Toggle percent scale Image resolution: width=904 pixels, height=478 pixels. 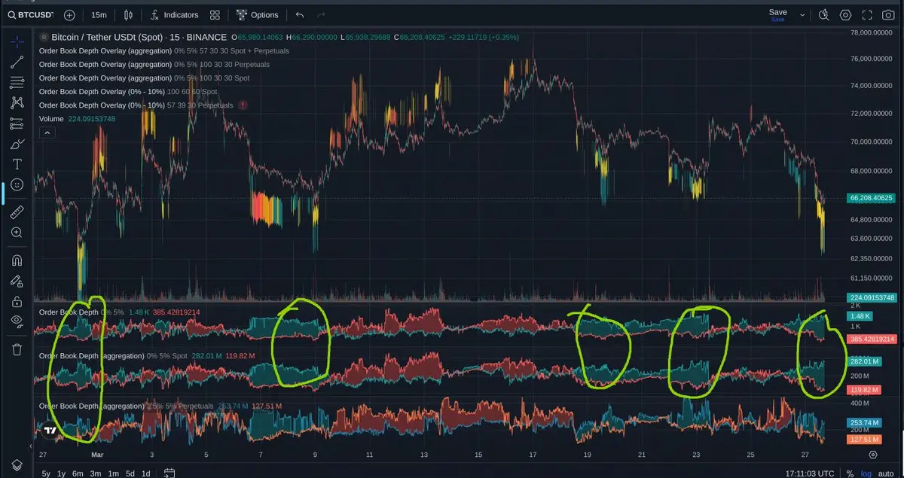(x=850, y=473)
